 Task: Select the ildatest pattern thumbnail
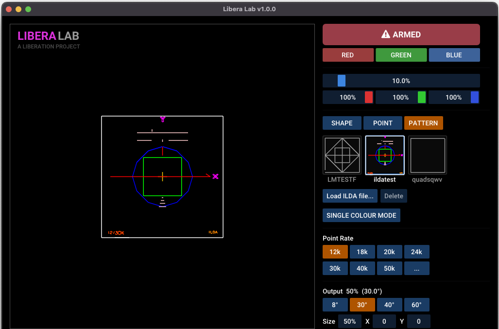coord(385,156)
